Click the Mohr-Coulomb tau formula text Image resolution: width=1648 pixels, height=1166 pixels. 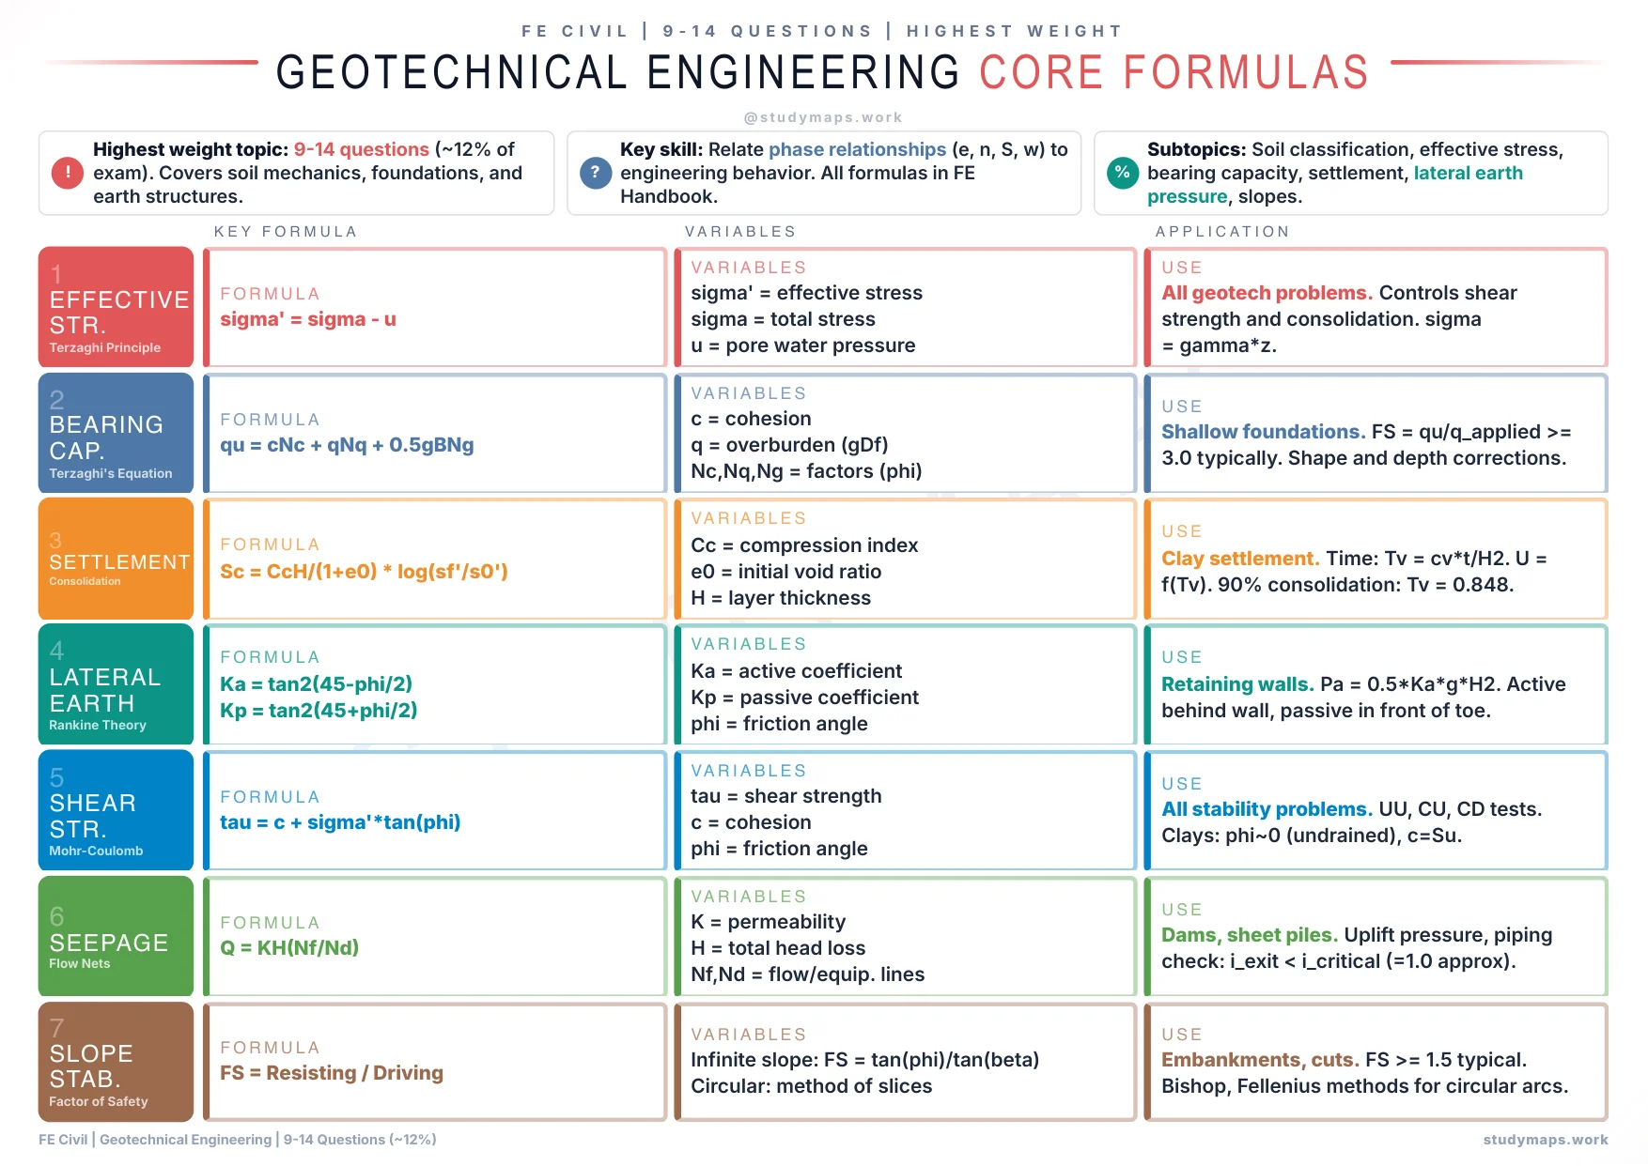(x=340, y=822)
